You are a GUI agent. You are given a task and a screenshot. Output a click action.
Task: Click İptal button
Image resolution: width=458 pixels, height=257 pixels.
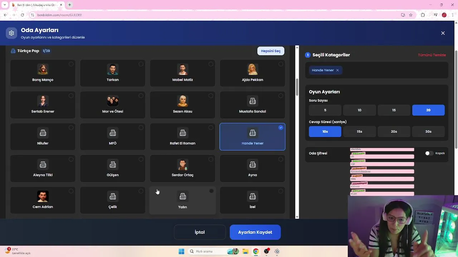click(200, 232)
